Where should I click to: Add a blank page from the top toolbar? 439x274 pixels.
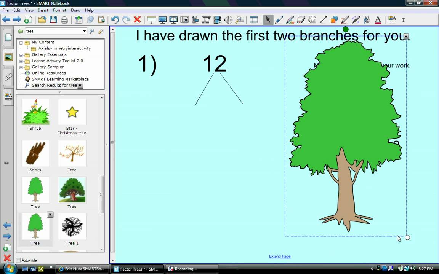point(28,19)
